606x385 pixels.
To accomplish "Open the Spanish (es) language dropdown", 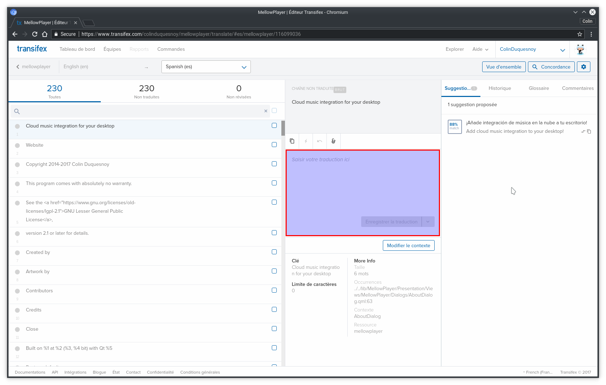I will point(206,67).
